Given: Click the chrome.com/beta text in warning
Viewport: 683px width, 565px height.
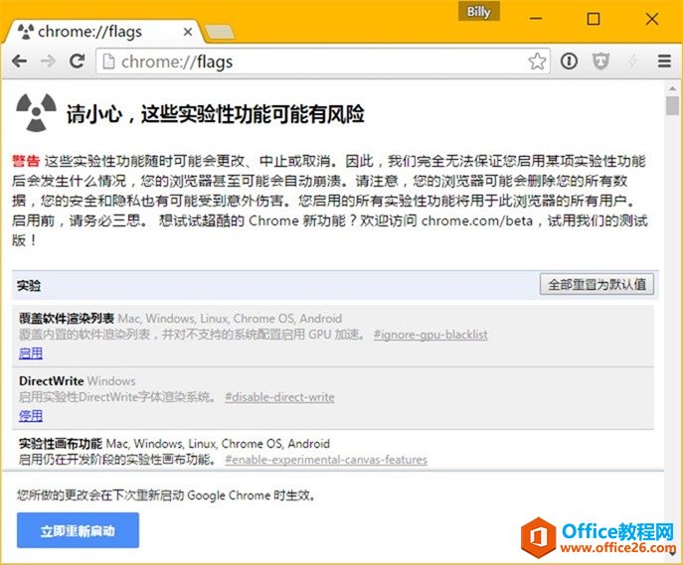Looking at the screenshot, I should pyautogui.click(x=477, y=220).
